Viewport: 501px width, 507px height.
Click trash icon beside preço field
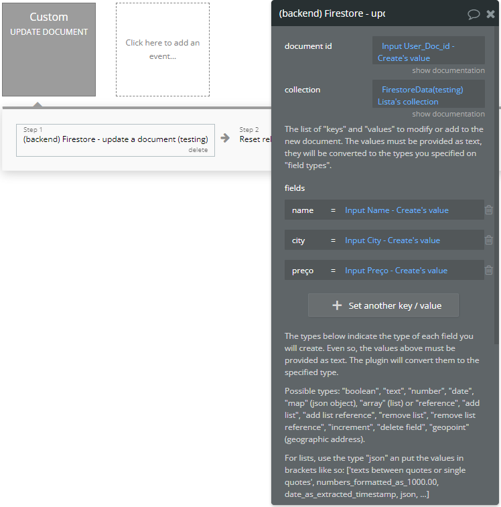tap(489, 270)
